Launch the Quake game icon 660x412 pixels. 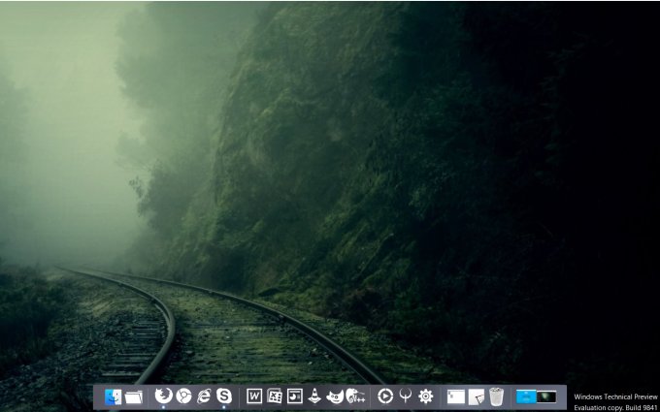pyautogui.click(x=406, y=396)
